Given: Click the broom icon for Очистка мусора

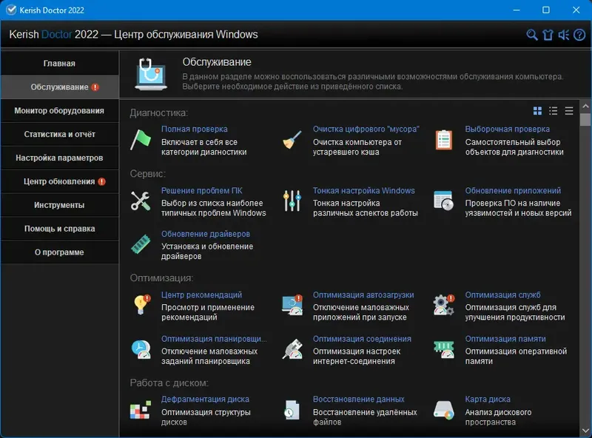Looking at the screenshot, I should click(x=292, y=140).
